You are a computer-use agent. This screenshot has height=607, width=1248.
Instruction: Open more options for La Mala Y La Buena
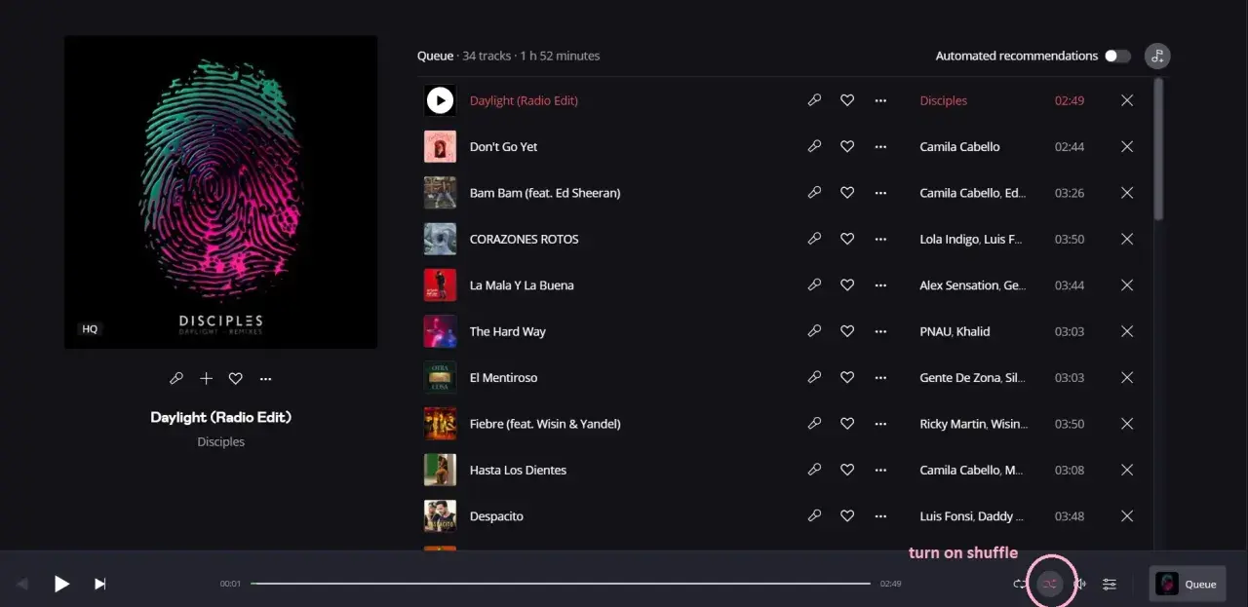[x=880, y=285]
